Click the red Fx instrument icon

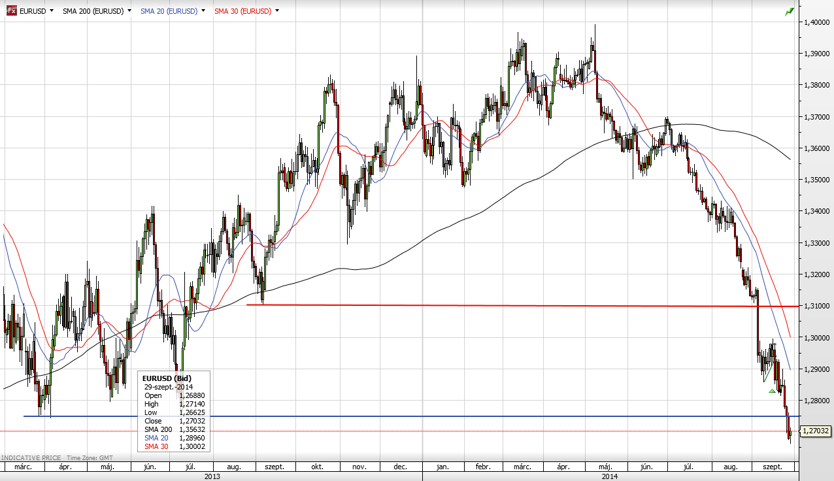pyautogui.click(x=11, y=10)
